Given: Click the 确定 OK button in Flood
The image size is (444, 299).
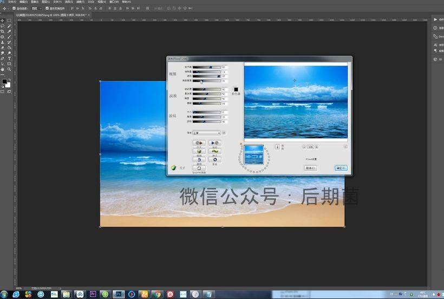Looking at the screenshot, I should (x=341, y=168).
